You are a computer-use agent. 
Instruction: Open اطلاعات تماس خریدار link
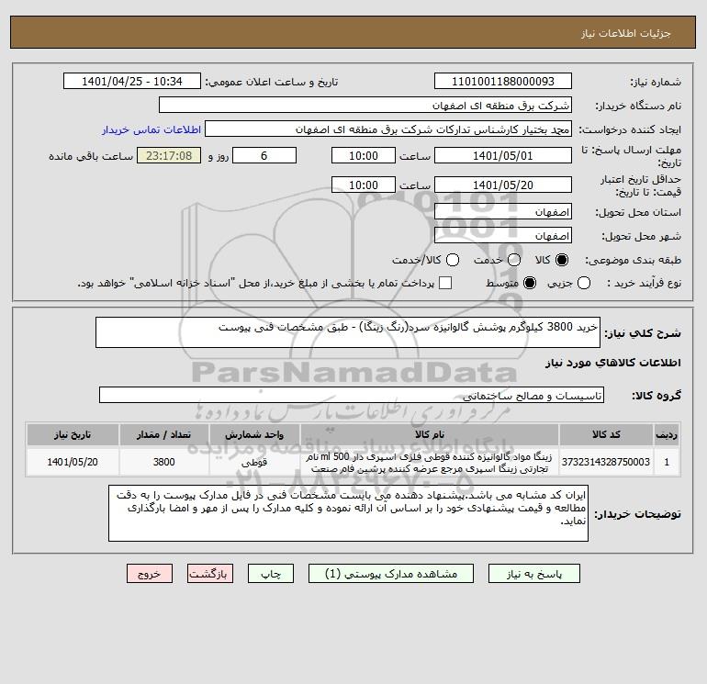151,129
